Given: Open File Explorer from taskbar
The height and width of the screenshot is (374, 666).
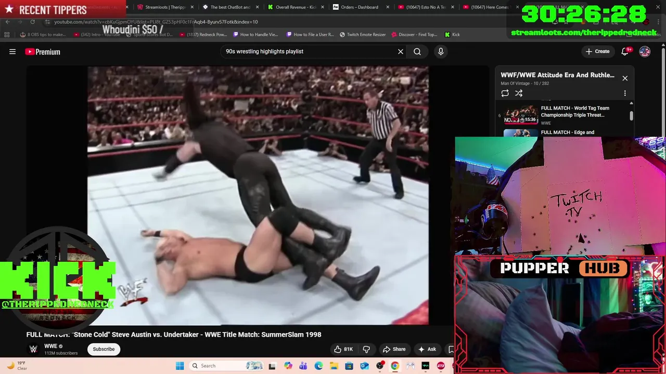Looking at the screenshot, I should pyautogui.click(x=334, y=366).
